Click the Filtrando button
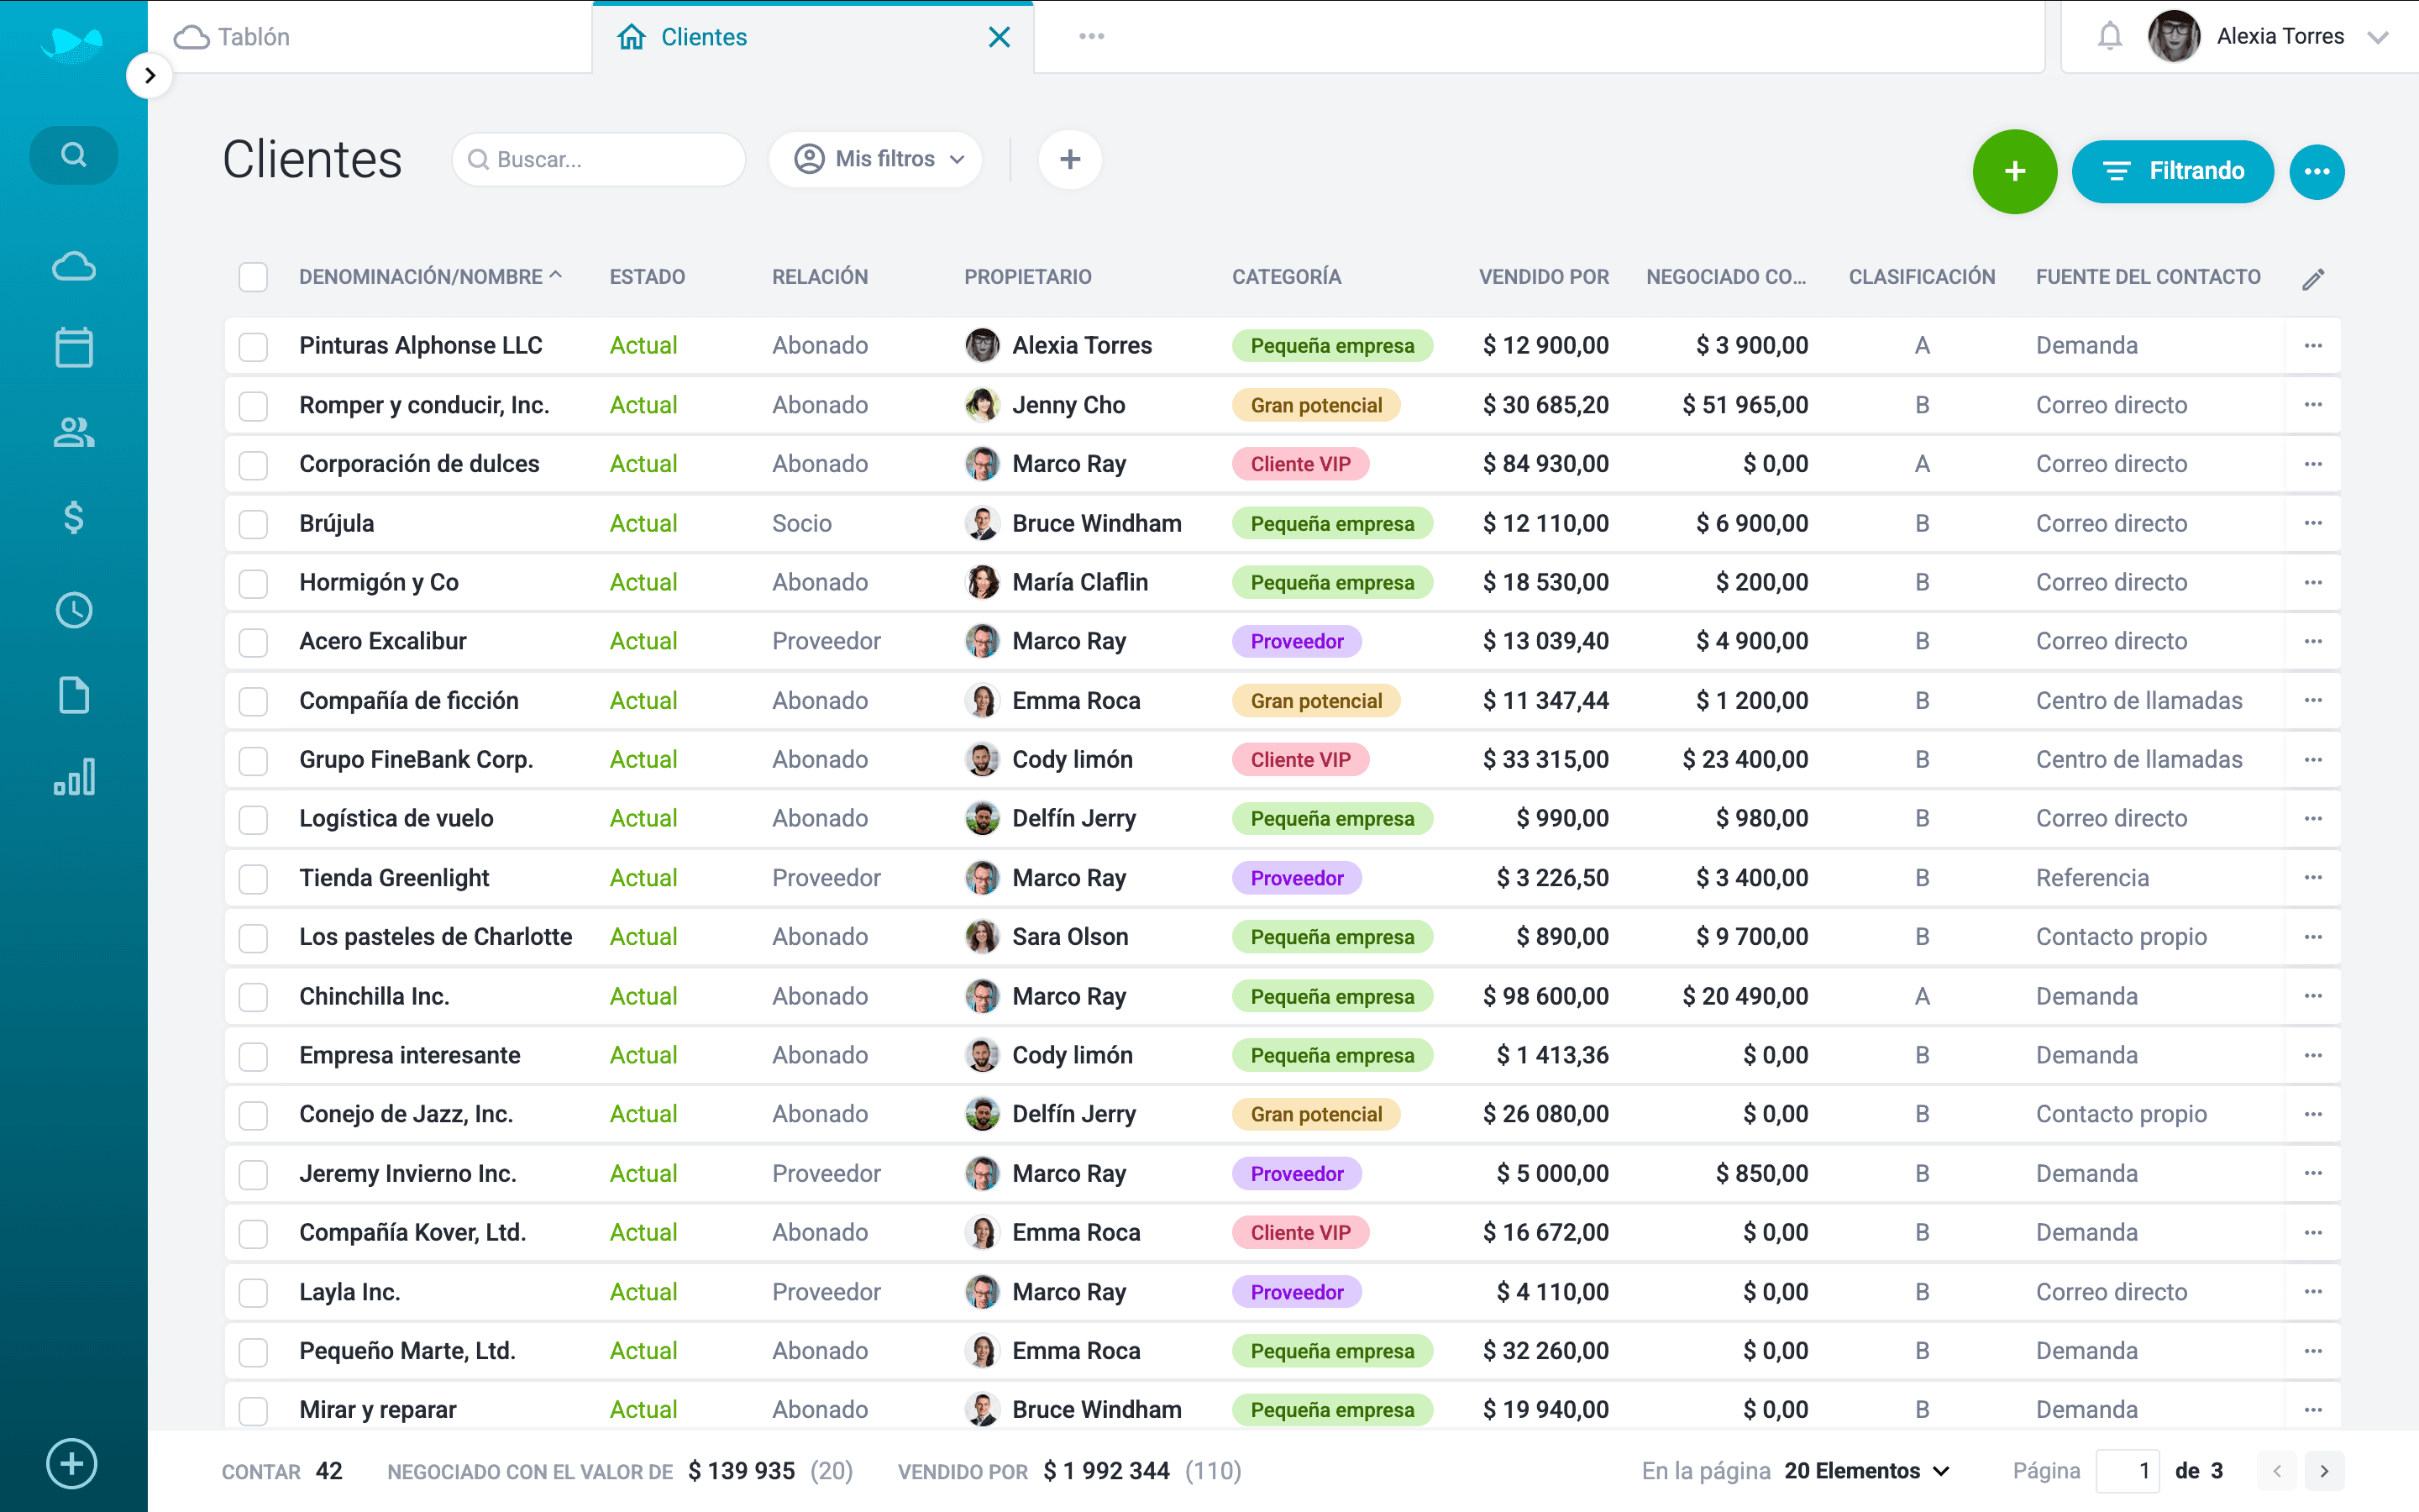Screen dimensions: 2419x1512 (x=2172, y=171)
